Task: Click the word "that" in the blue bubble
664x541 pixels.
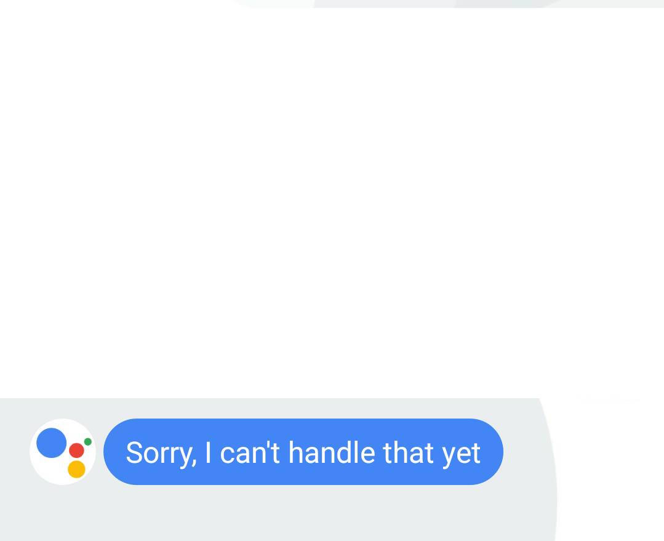Action: click(409, 452)
